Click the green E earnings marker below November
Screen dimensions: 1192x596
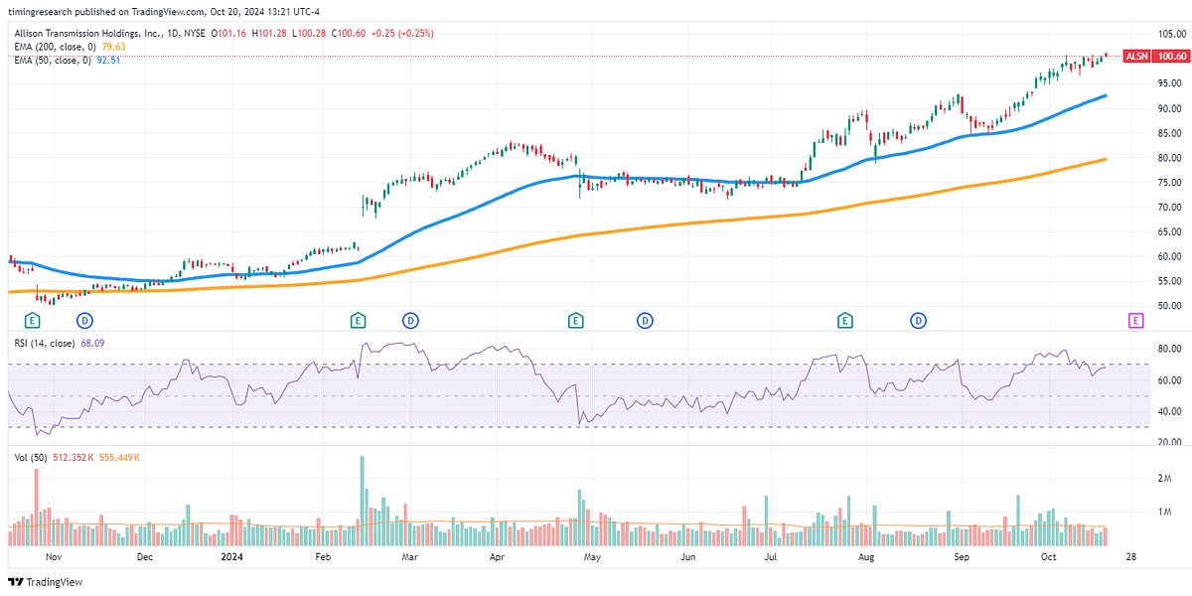click(x=31, y=320)
